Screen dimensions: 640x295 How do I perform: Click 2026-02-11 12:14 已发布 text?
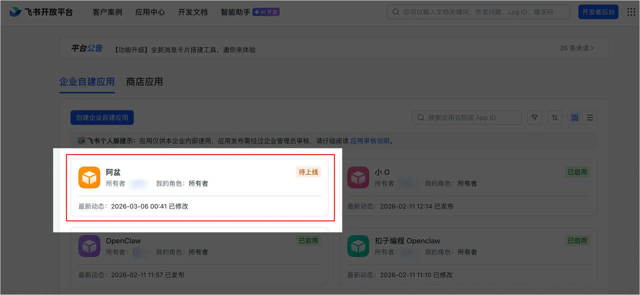coord(416,206)
